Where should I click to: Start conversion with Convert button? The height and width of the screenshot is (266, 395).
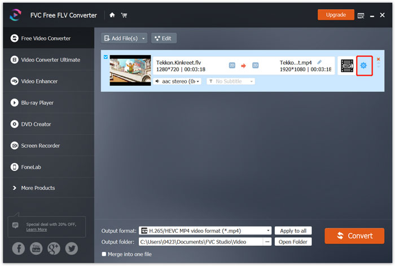[x=354, y=236]
